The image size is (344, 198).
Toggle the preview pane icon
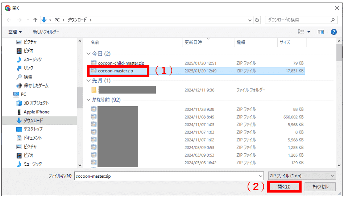(x=321, y=32)
